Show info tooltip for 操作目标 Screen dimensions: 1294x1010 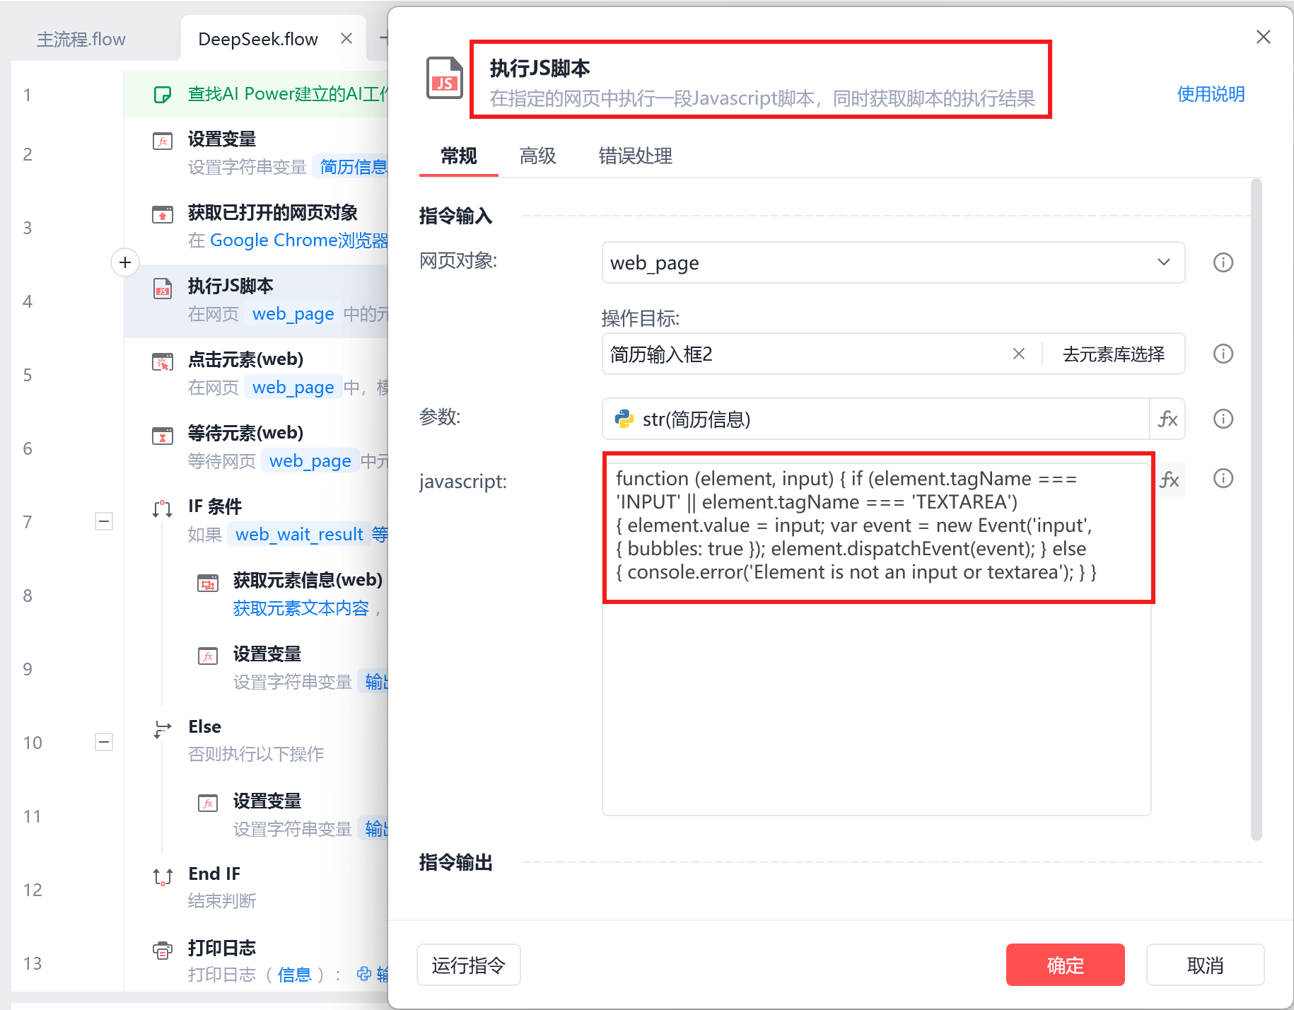tap(1223, 354)
